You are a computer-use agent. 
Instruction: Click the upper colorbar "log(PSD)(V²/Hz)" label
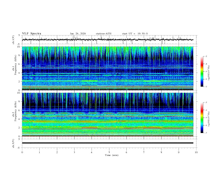pyautogui.click(x=209, y=73)
